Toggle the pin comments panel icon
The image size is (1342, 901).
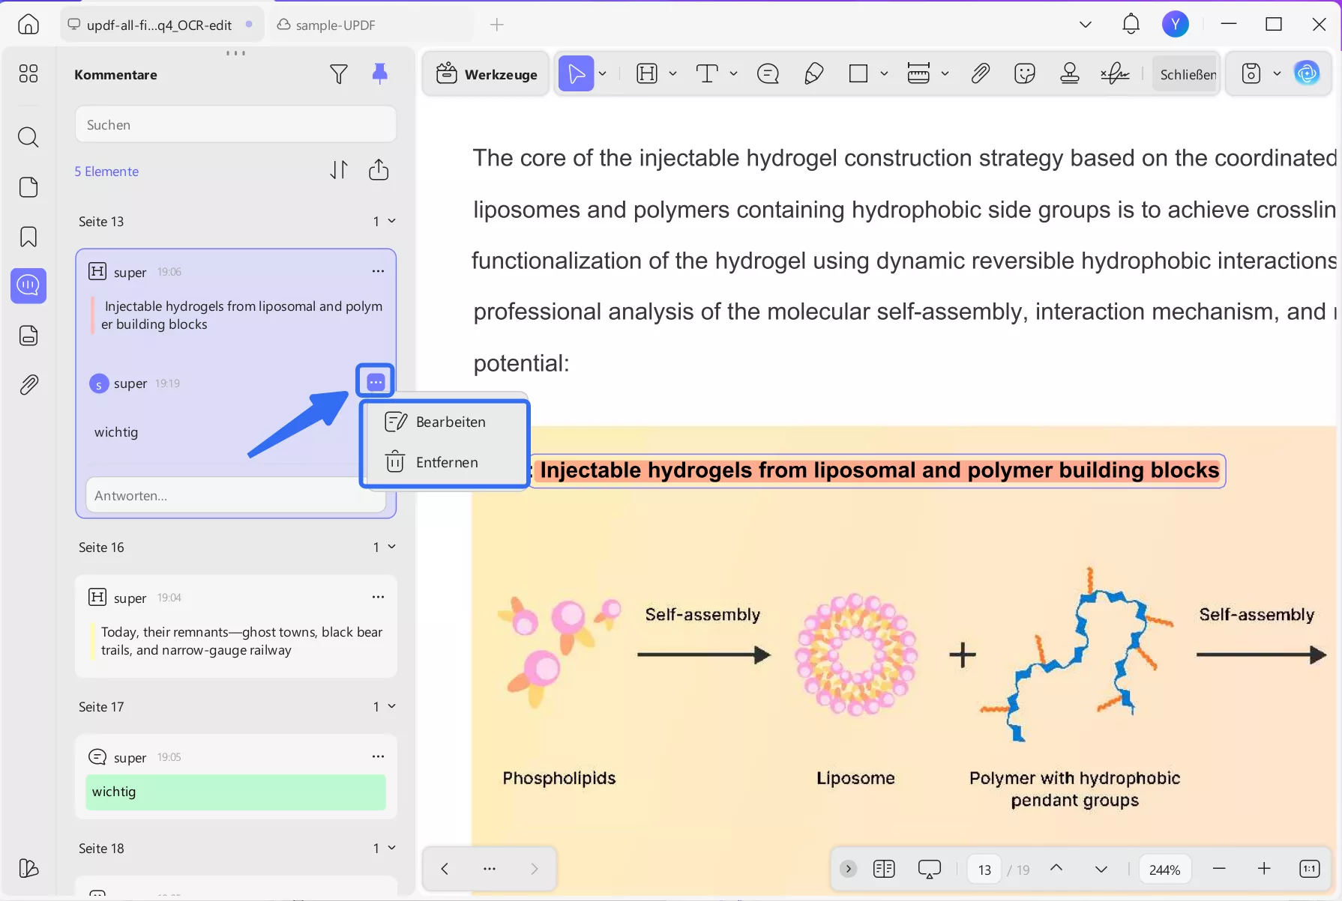point(380,73)
